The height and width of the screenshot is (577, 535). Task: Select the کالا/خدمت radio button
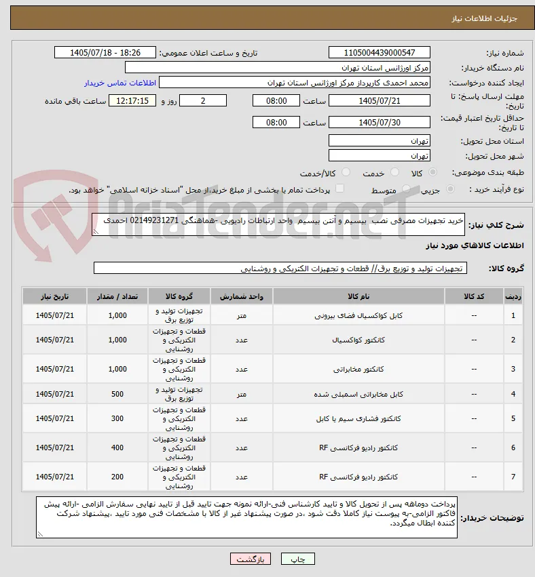click(x=346, y=172)
